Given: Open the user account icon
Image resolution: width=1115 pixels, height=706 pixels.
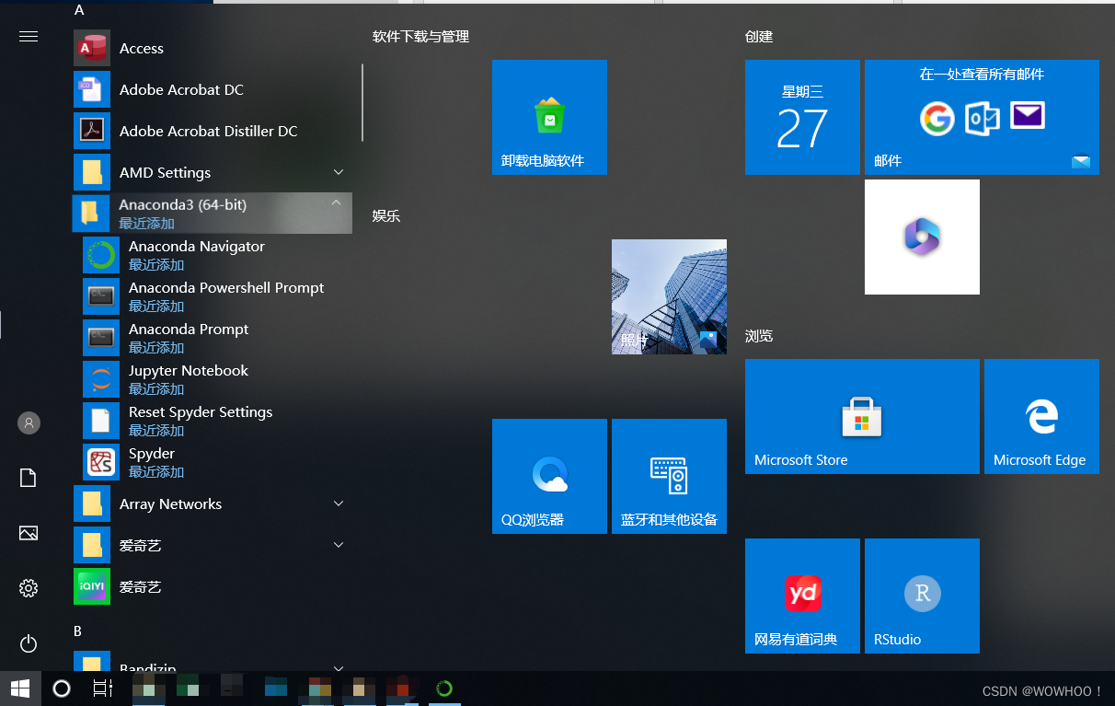Looking at the screenshot, I should point(29,423).
